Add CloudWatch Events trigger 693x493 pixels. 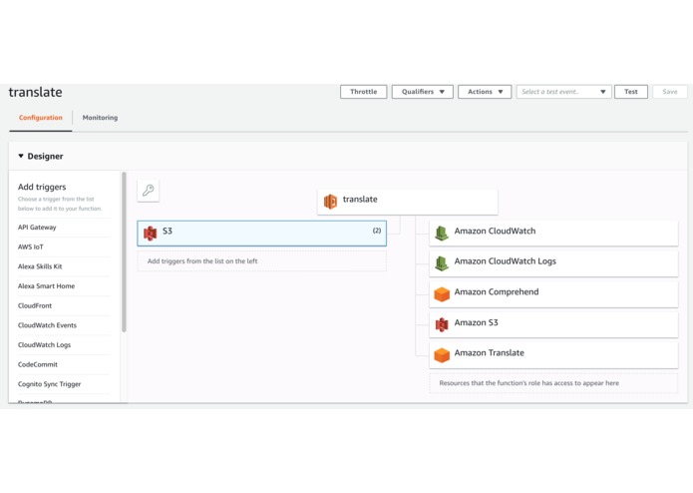(47, 325)
